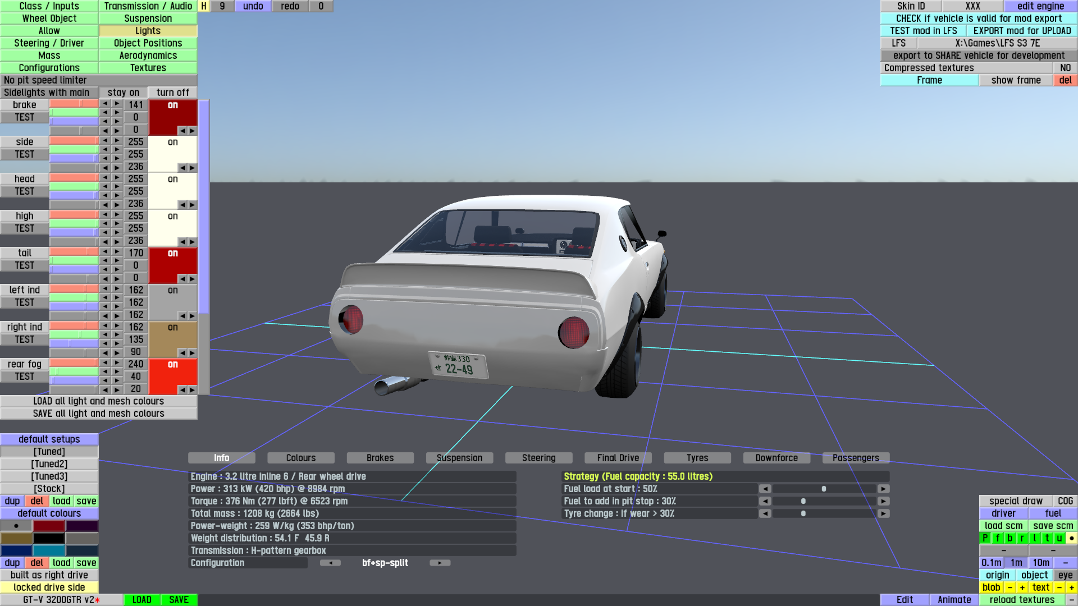Screen dimensions: 1078x606
Task: Select the black dot colour slot
Action: point(16,526)
